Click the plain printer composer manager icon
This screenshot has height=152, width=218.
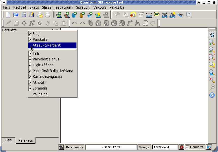tap(48, 15)
